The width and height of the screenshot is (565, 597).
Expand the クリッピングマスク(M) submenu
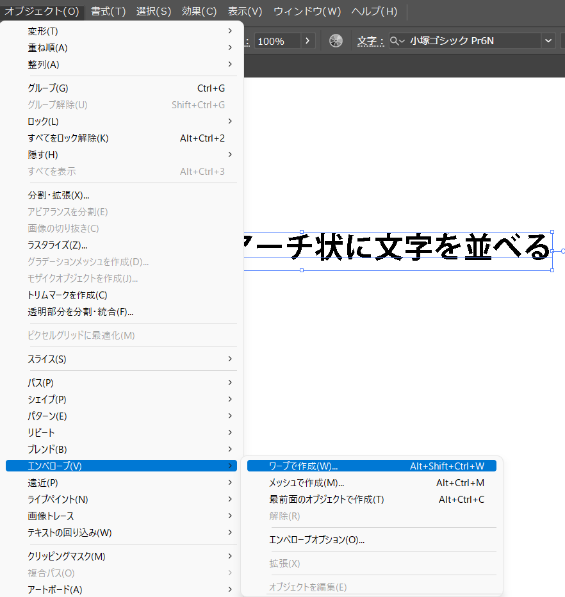(x=122, y=556)
